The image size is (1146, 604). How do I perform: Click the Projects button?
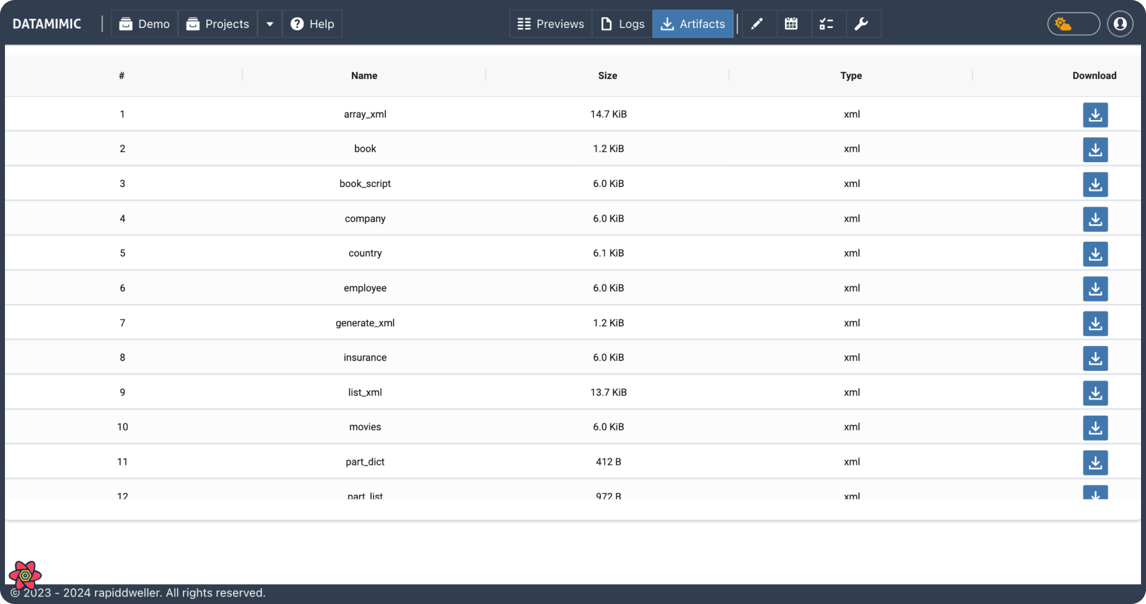[x=218, y=24]
